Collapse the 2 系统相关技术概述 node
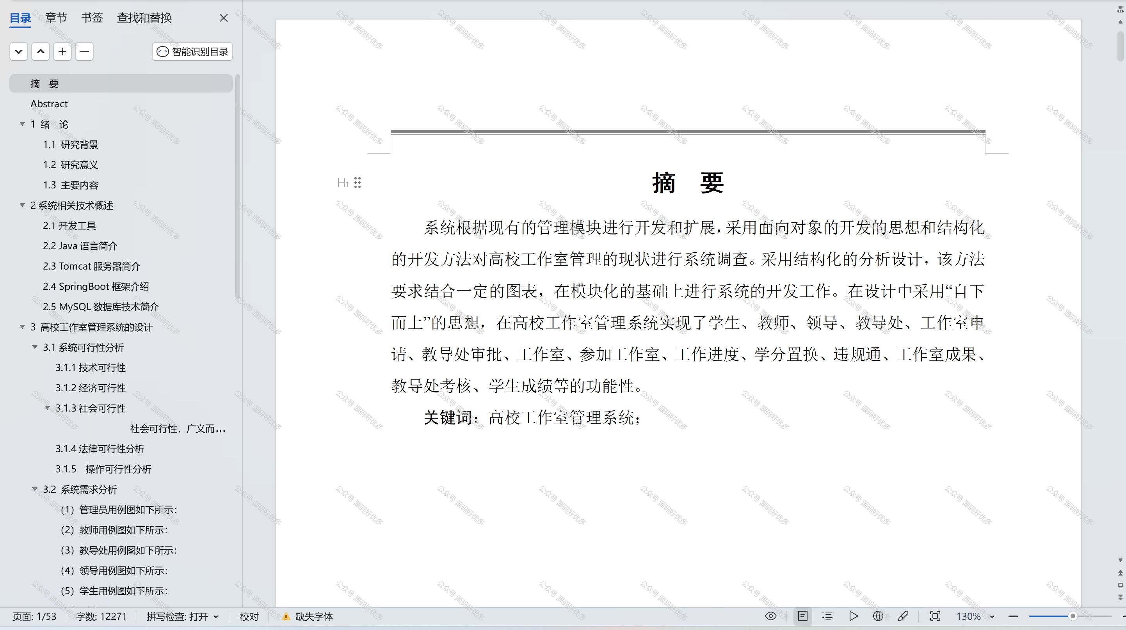The height and width of the screenshot is (630, 1126). pyautogui.click(x=22, y=205)
